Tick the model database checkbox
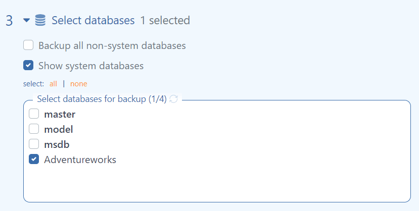419x211 pixels. [34, 129]
